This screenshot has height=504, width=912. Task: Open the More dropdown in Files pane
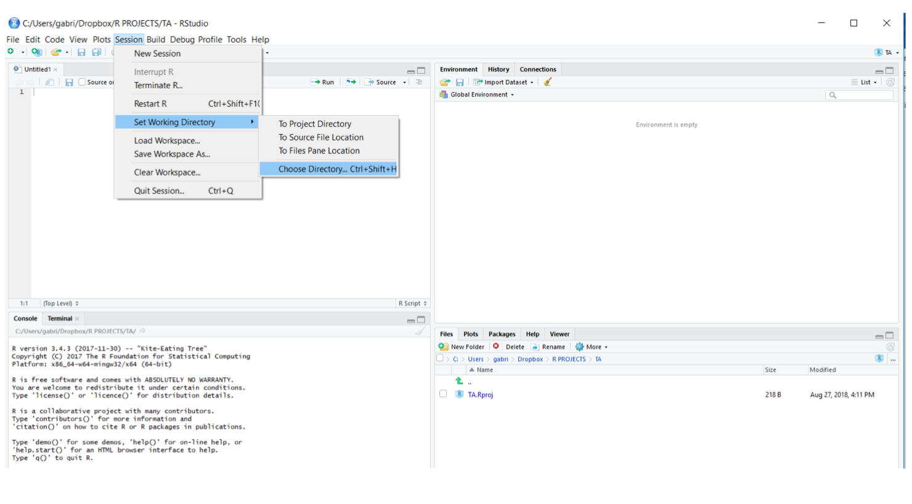(x=593, y=347)
